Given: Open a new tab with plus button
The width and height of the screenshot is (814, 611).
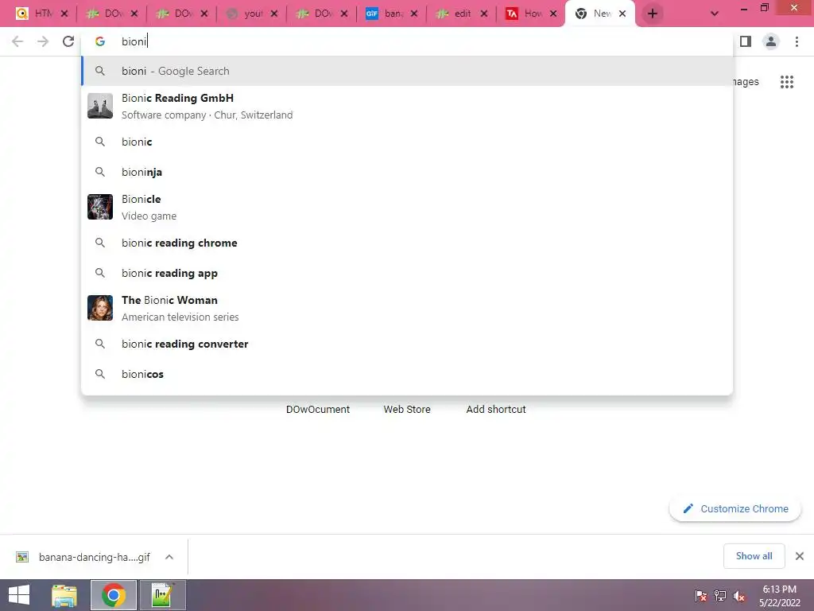Looking at the screenshot, I should coord(653,14).
